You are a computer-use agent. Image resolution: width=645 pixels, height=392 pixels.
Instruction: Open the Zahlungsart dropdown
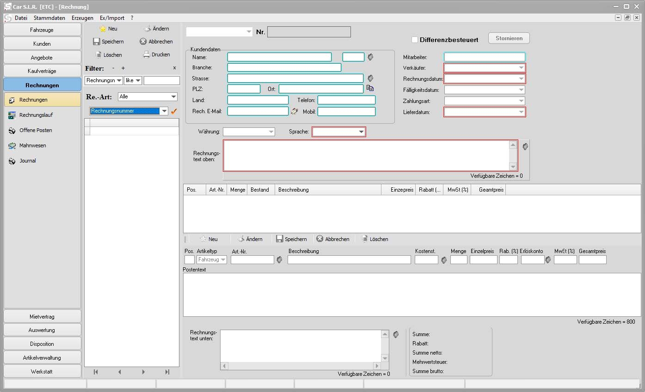[x=521, y=101]
